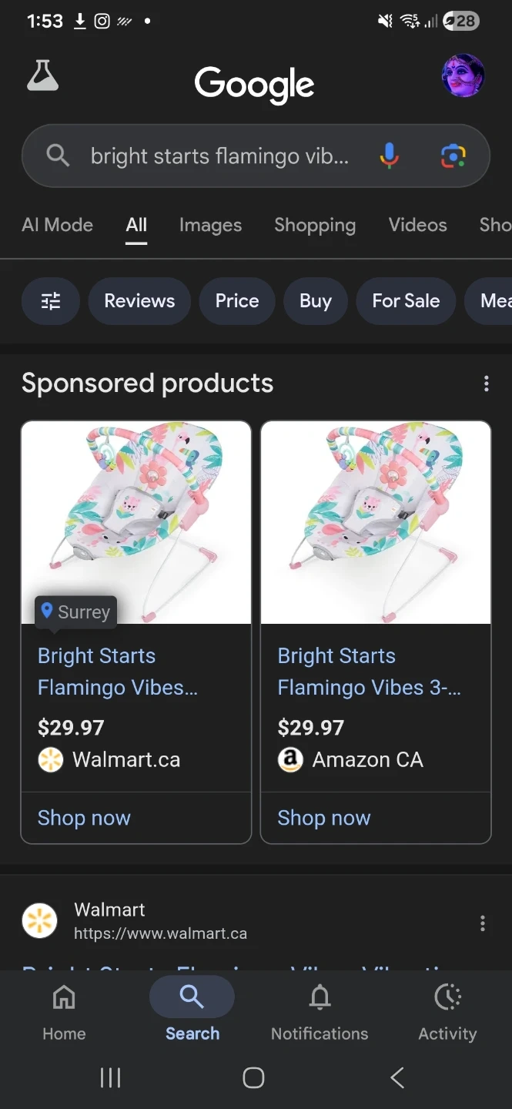The image size is (512, 1109).
Task: Switch to AI Mode tab
Action: 58,225
